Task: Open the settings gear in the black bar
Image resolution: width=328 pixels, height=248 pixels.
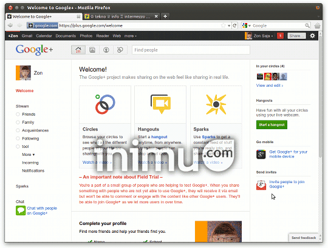Action: point(312,36)
